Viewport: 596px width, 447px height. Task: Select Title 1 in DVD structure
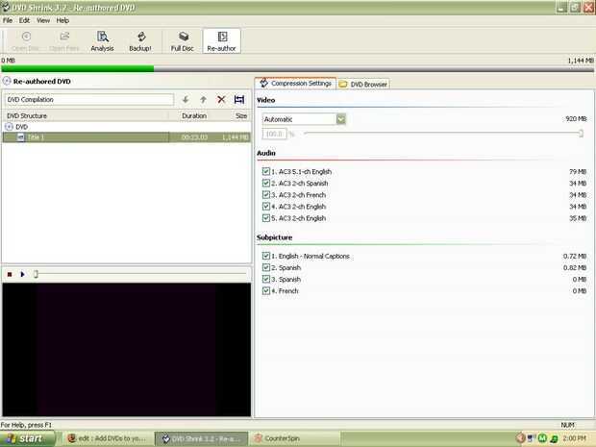[126, 137]
